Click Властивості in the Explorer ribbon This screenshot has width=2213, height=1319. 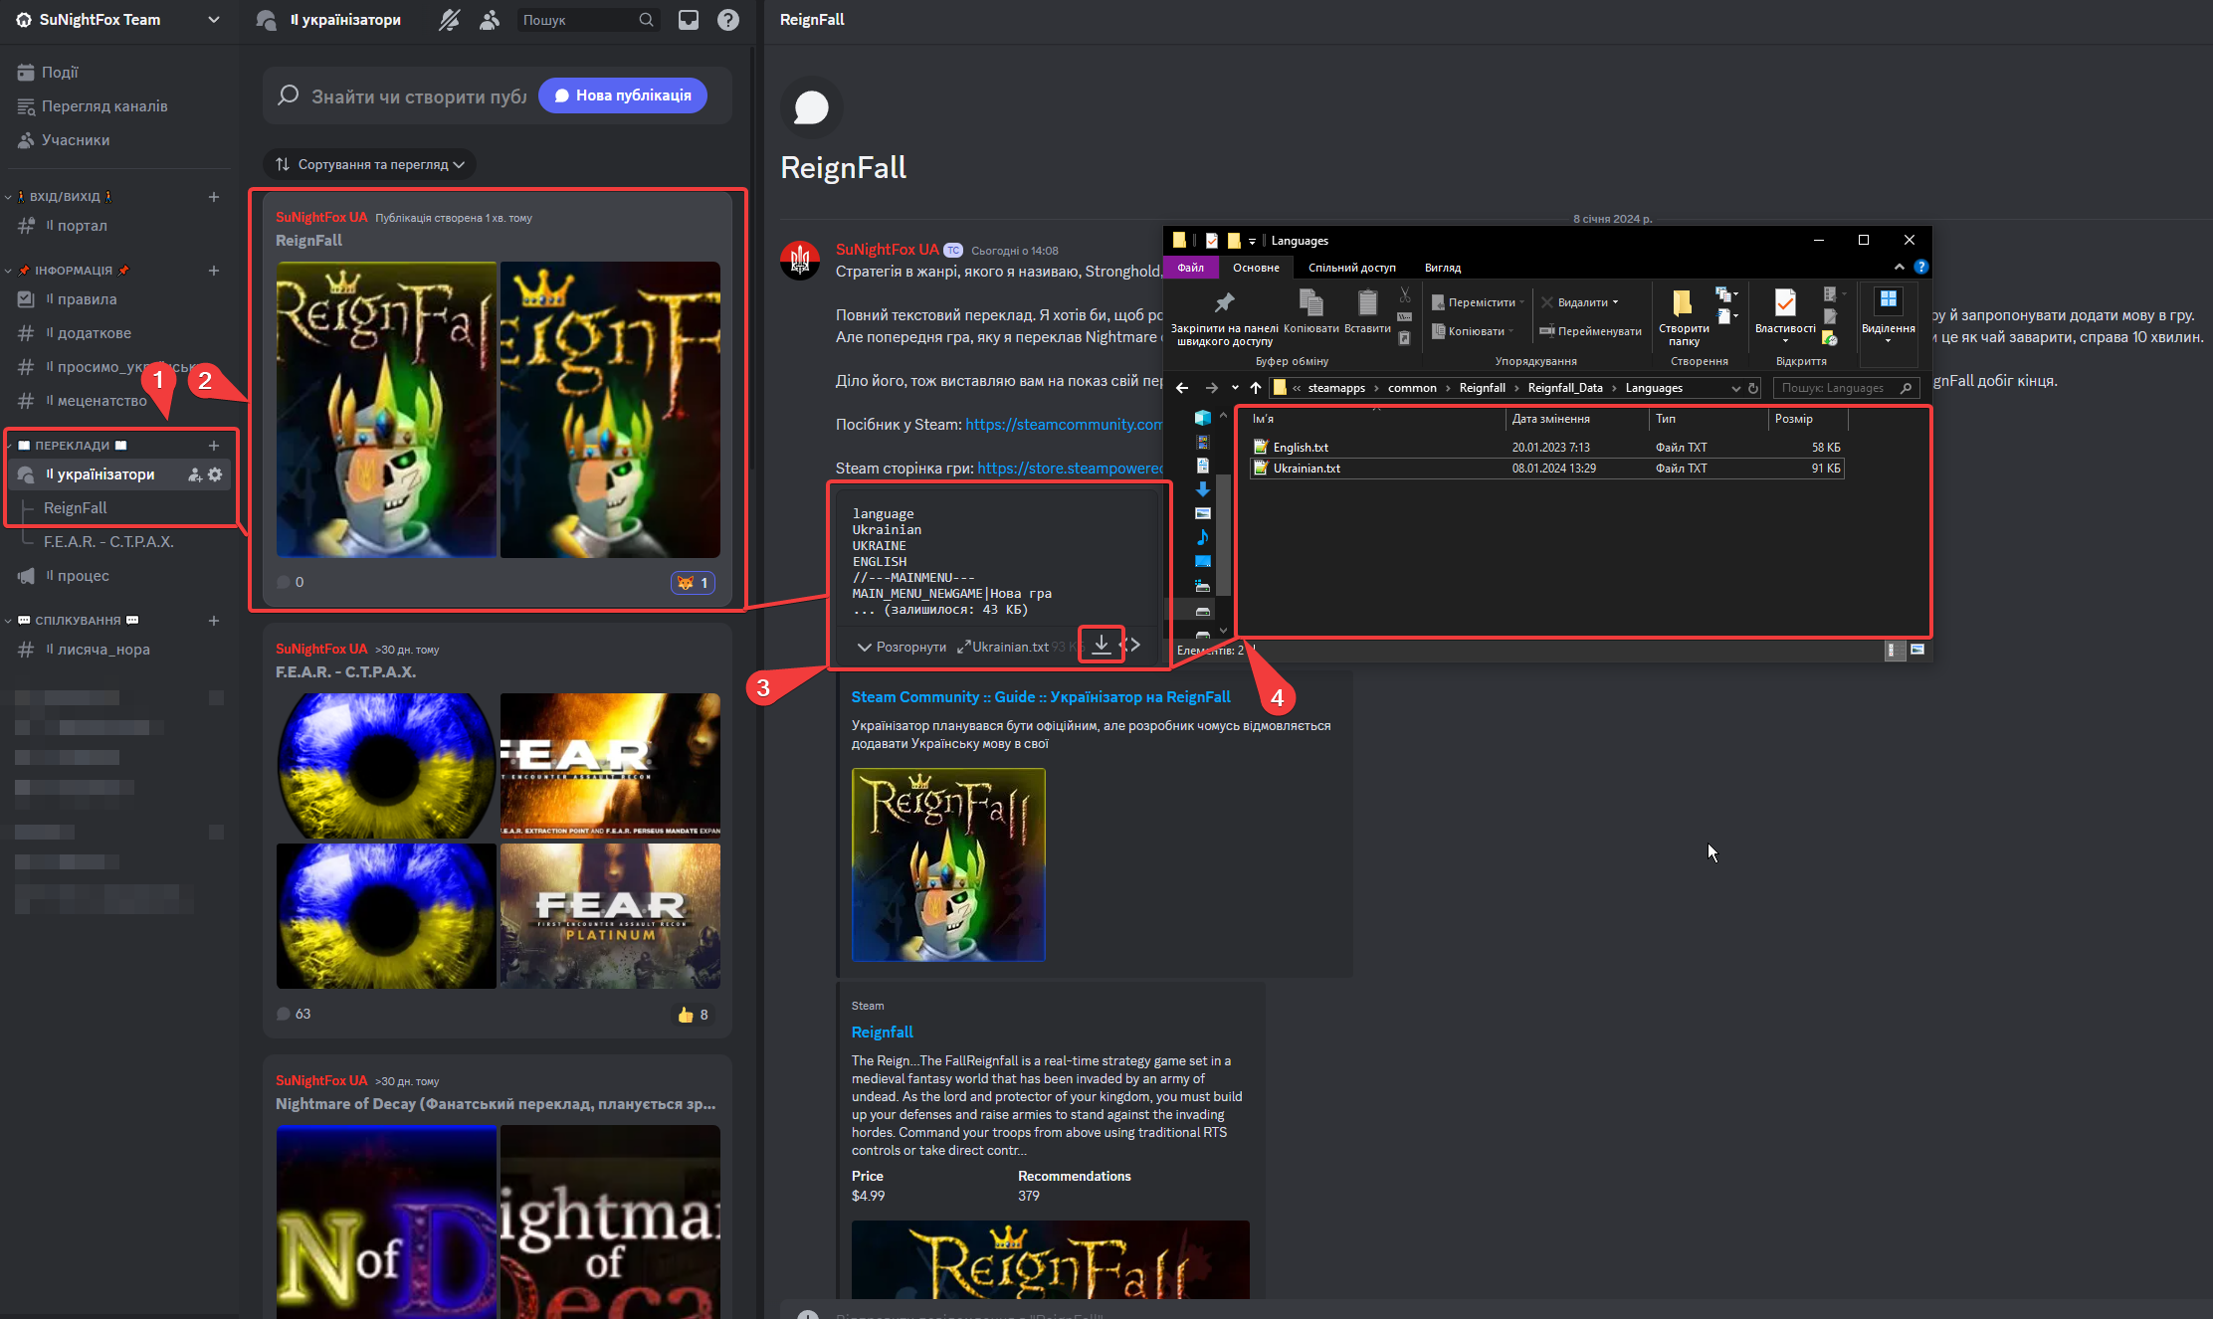pos(1785,316)
